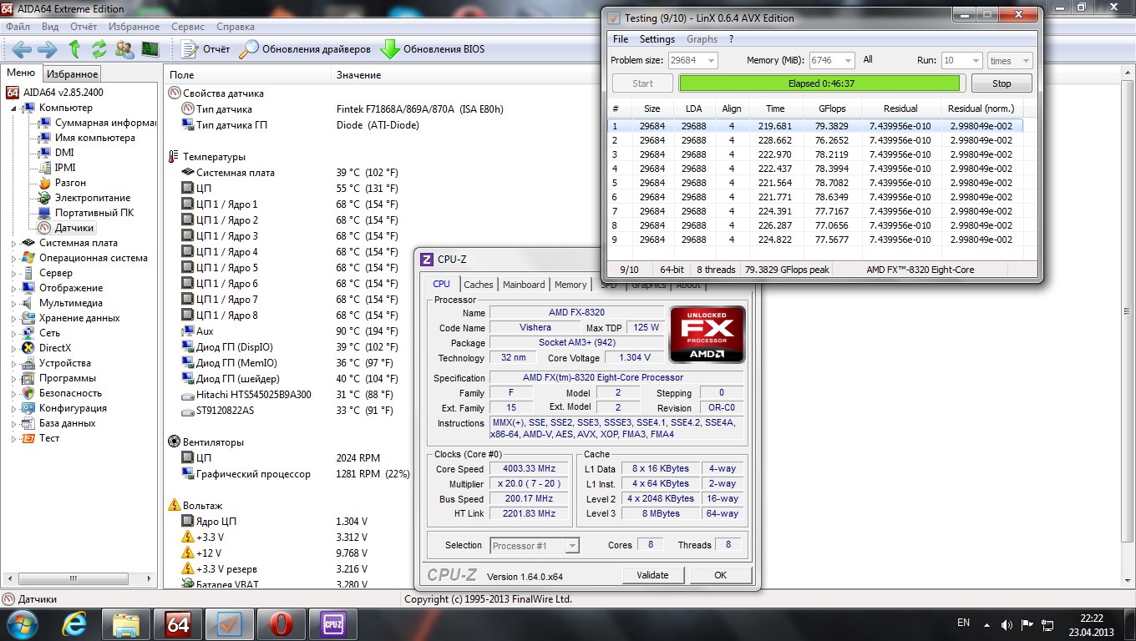
Task: Open the Сервис menu in AIDA64
Action: 188,27
